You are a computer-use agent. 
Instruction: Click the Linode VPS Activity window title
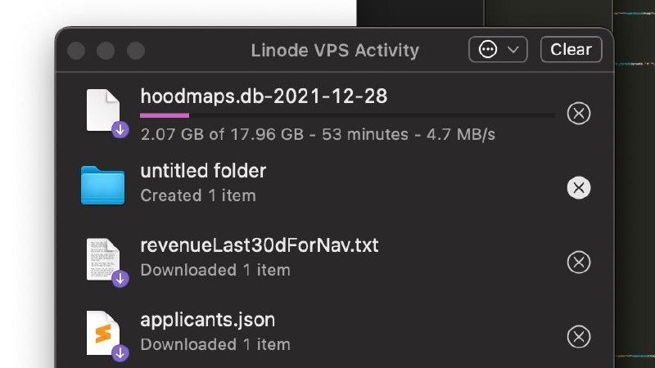(x=335, y=50)
